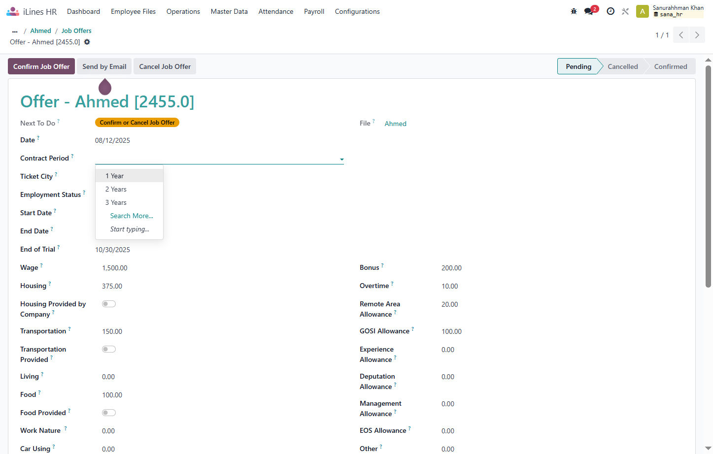Click the page vertical scrollbar

pyautogui.click(x=709, y=176)
